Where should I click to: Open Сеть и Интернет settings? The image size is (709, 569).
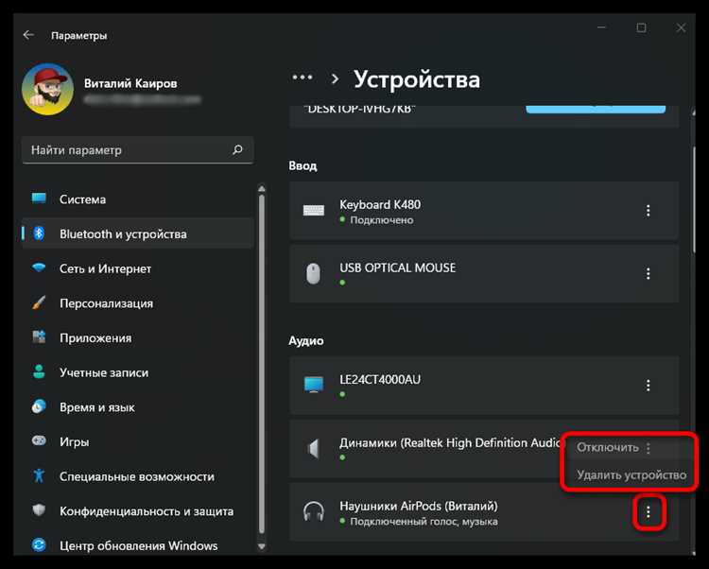pyautogui.click(x=137, y=268)
